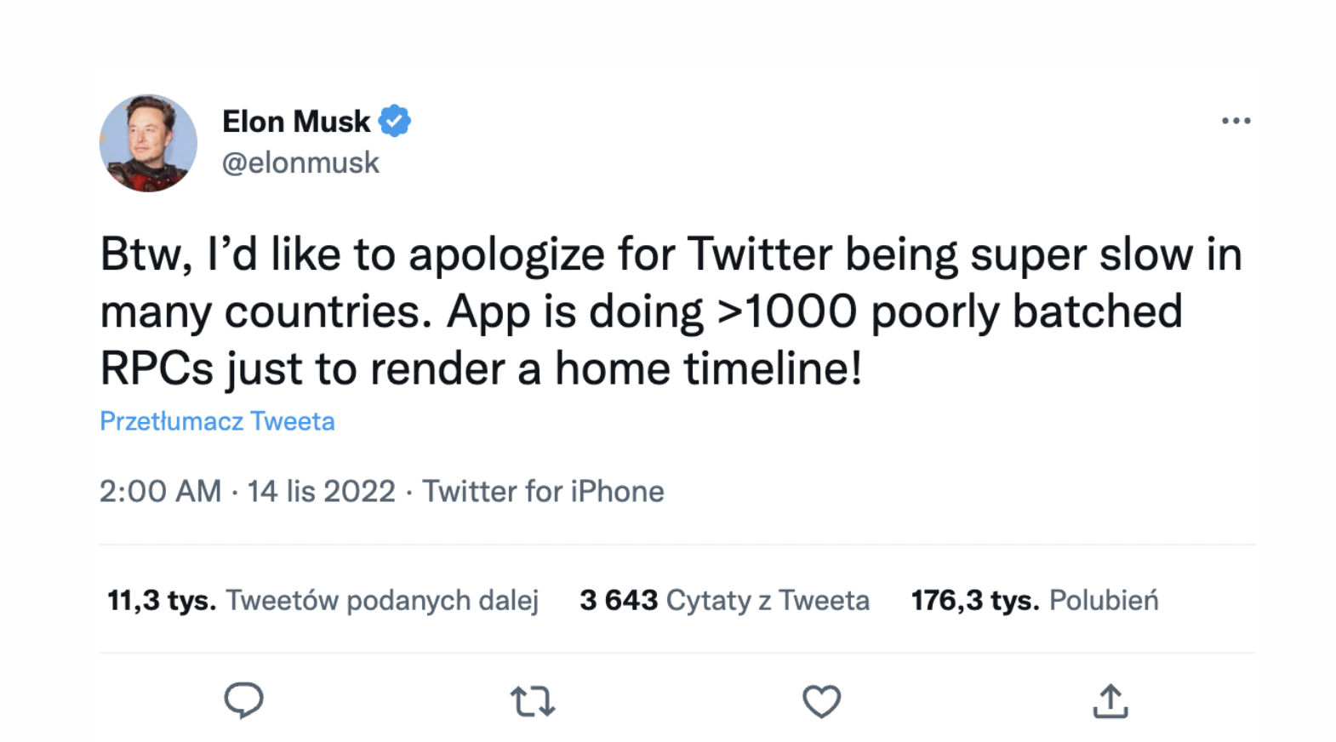Click the share upload arrow icon
This screenshot has height=742, width=1336.
(1110, 702)
